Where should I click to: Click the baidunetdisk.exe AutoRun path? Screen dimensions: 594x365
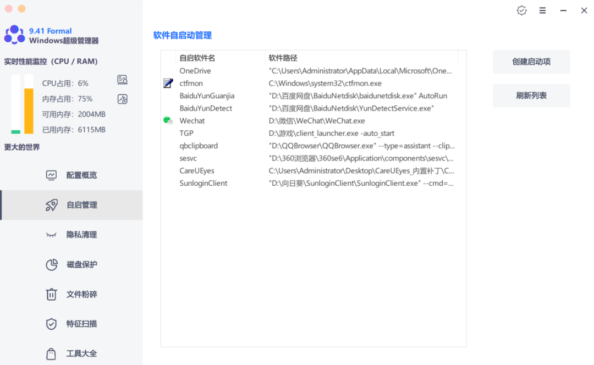click(358, 96)
